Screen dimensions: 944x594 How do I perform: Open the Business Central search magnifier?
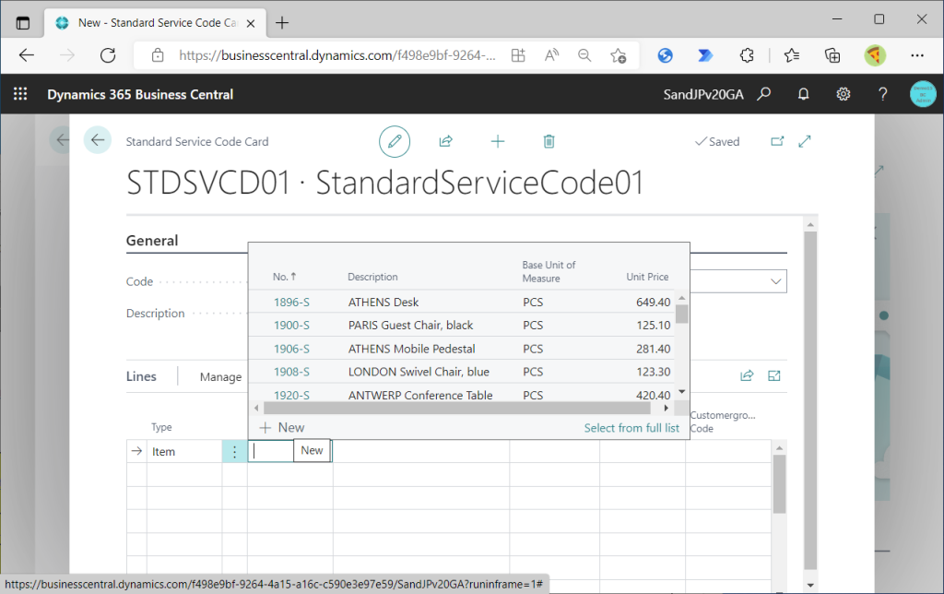(764, 94)
